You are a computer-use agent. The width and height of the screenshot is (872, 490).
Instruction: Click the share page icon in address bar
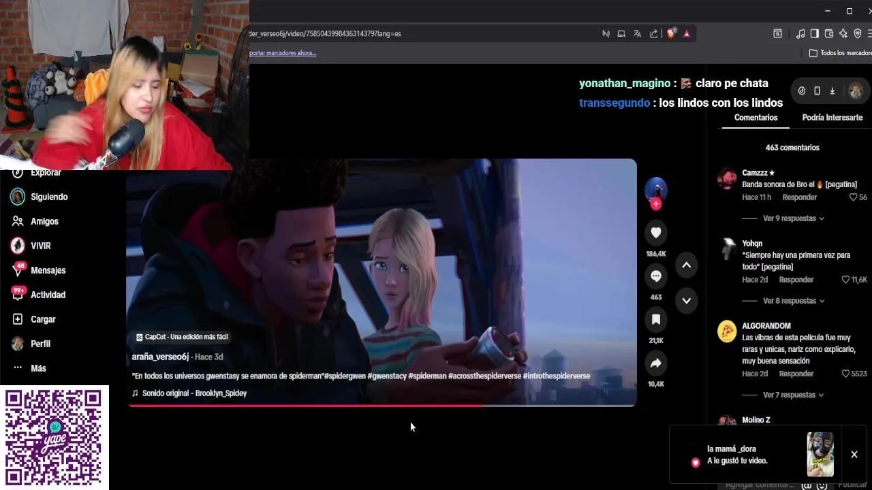click(x=653, y=33)
